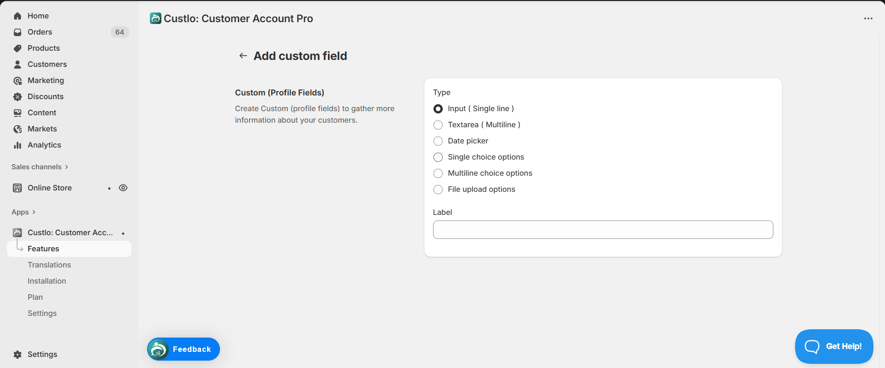Click the back arrow beside Add custom field
This screenshot has width=885, height=368.
243,56
